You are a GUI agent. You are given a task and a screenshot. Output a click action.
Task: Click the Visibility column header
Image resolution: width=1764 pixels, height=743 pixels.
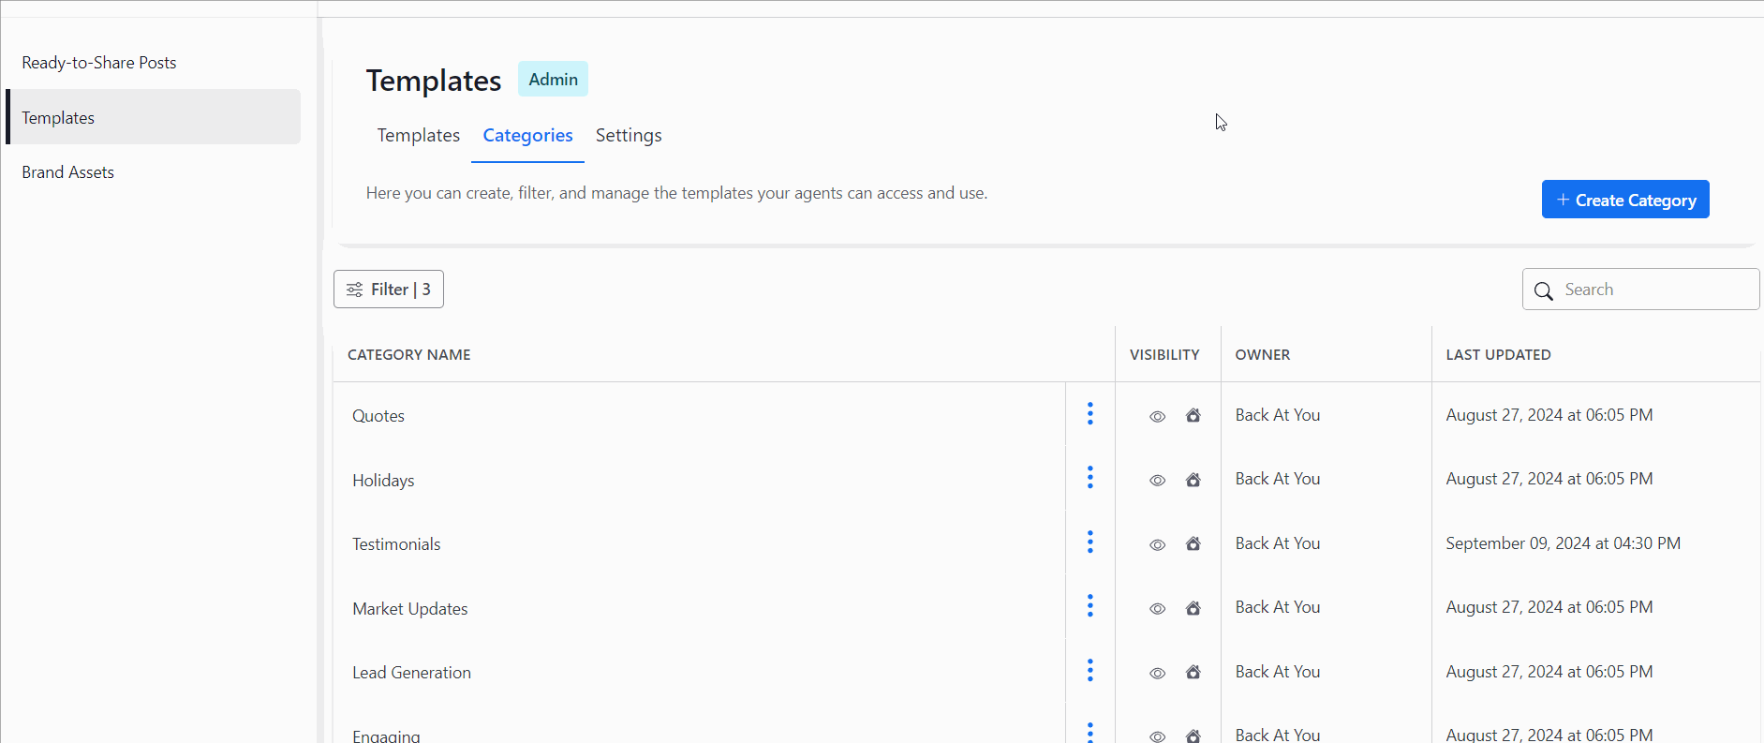tap(1164, 354)
